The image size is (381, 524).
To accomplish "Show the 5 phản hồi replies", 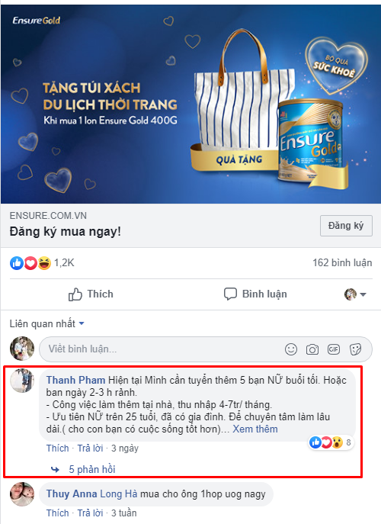I will point(92,469).
